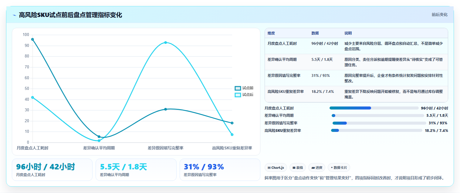Click the 试点后 point for 差异确认平均周期
This screenshot has height=193, width=460.
click(99, 141)
